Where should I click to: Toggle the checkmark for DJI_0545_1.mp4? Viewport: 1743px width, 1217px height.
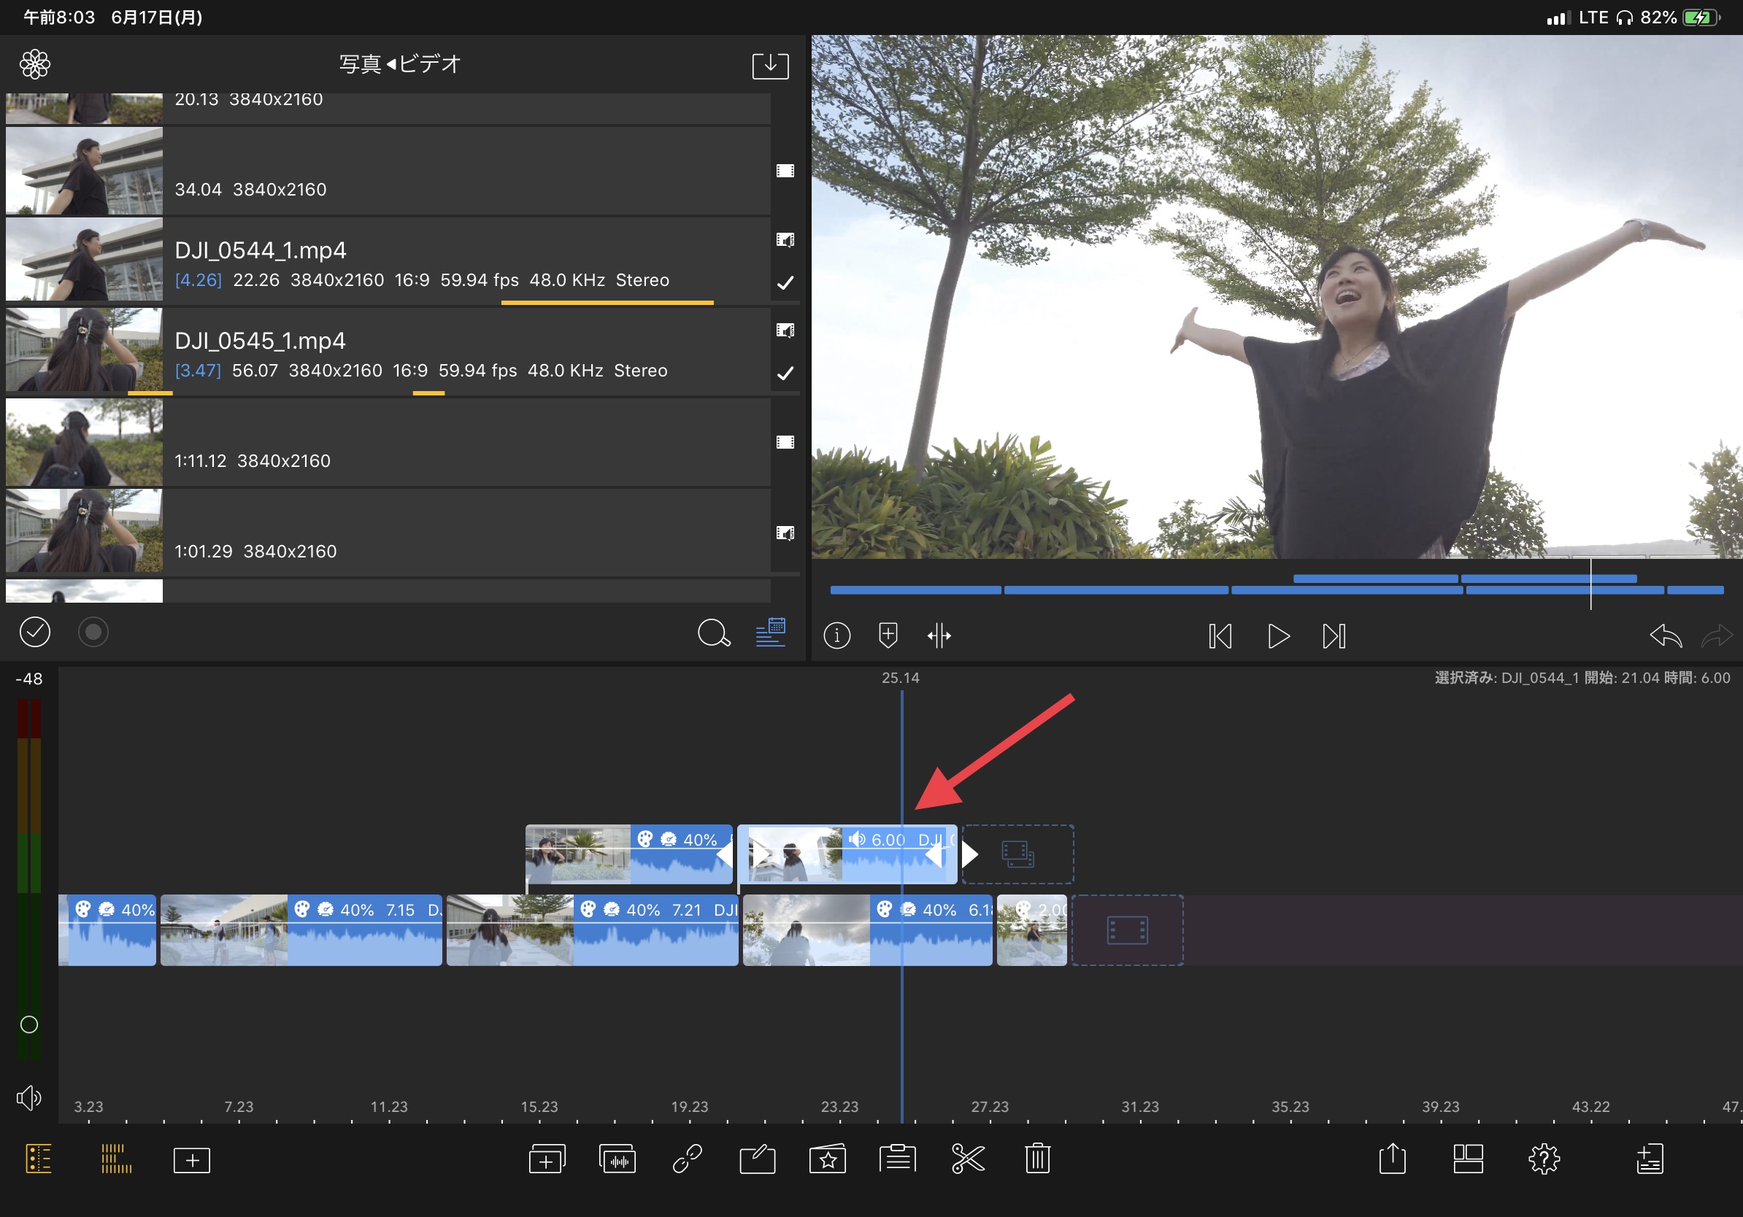coord(785,374)
